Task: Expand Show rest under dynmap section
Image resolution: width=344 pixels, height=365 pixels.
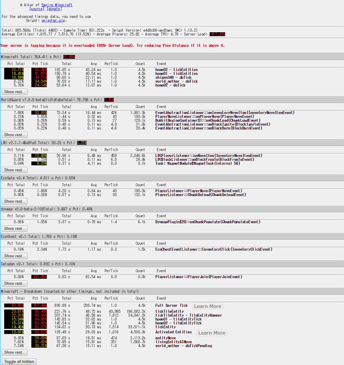Action: click(15, 229)
